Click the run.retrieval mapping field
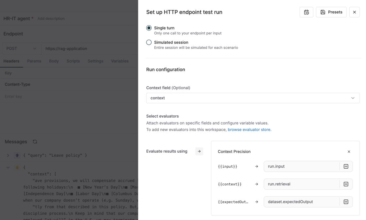366x220 pixels. (301, 184)
